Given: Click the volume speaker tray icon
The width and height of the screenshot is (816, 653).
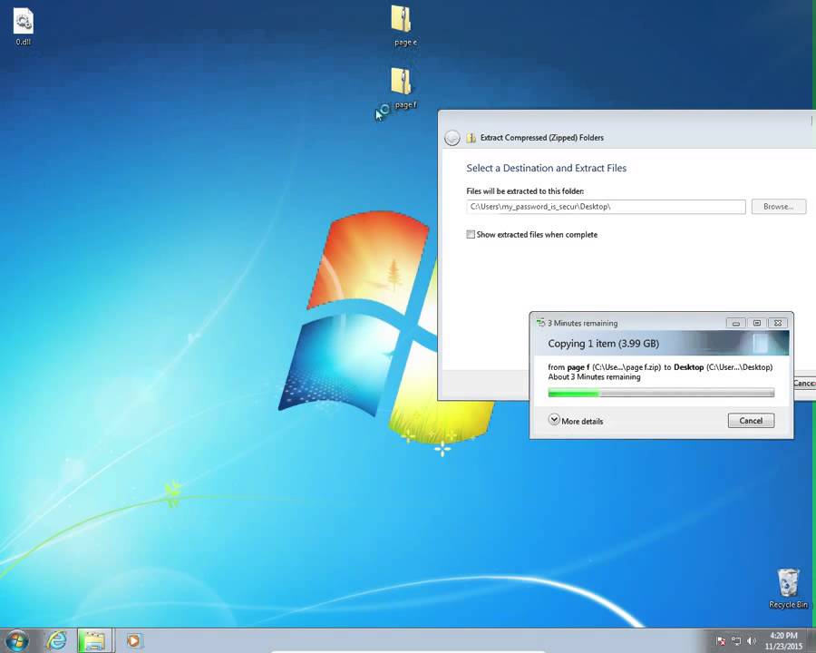Looking at the screenshot, I should [751, 641].
